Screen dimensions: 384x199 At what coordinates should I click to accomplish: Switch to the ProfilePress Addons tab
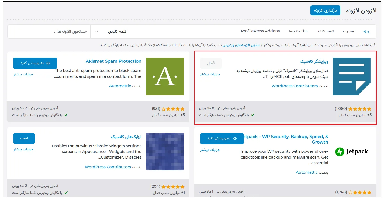pos(260,31)
